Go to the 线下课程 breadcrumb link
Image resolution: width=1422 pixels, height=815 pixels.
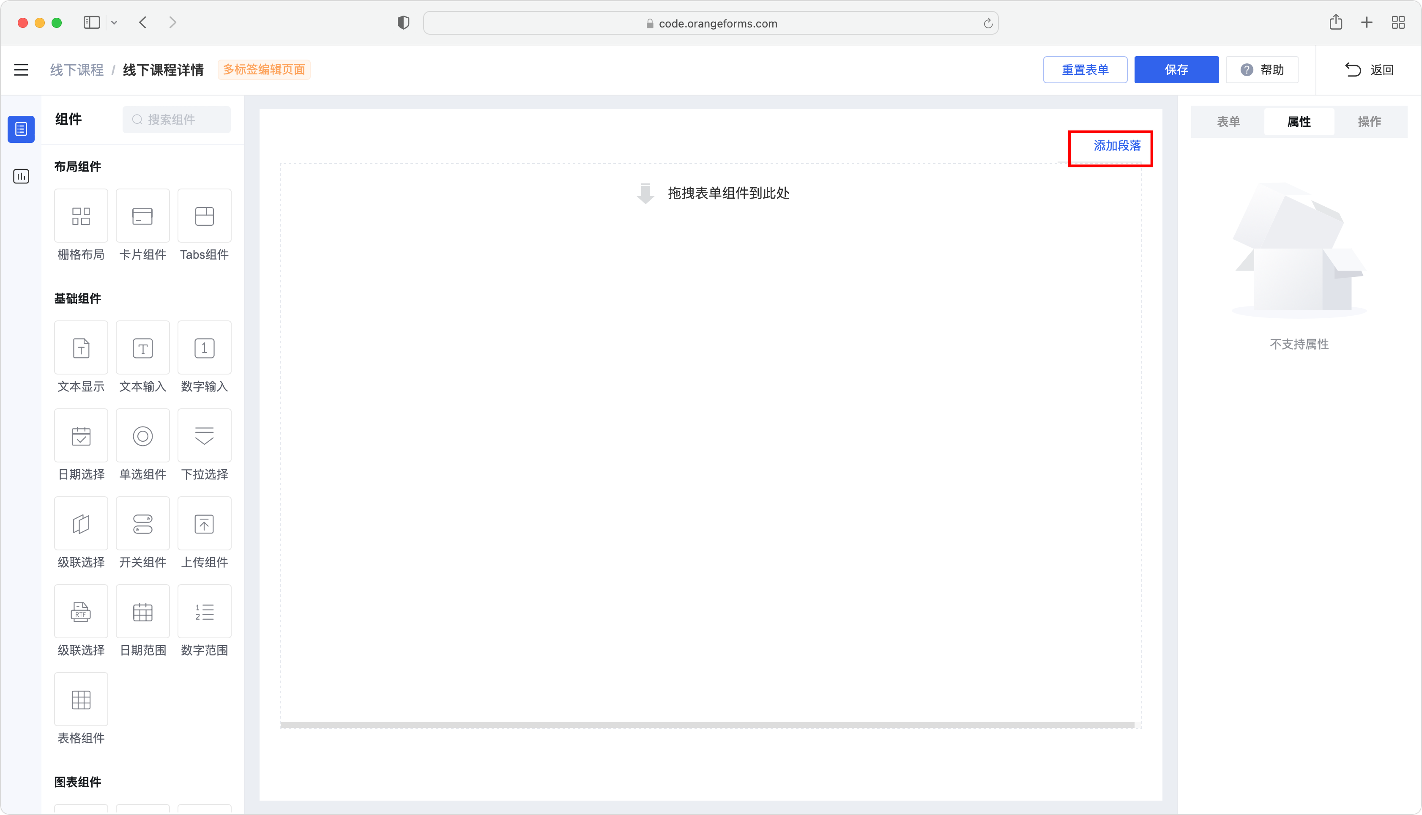click(x=77, y=70)
